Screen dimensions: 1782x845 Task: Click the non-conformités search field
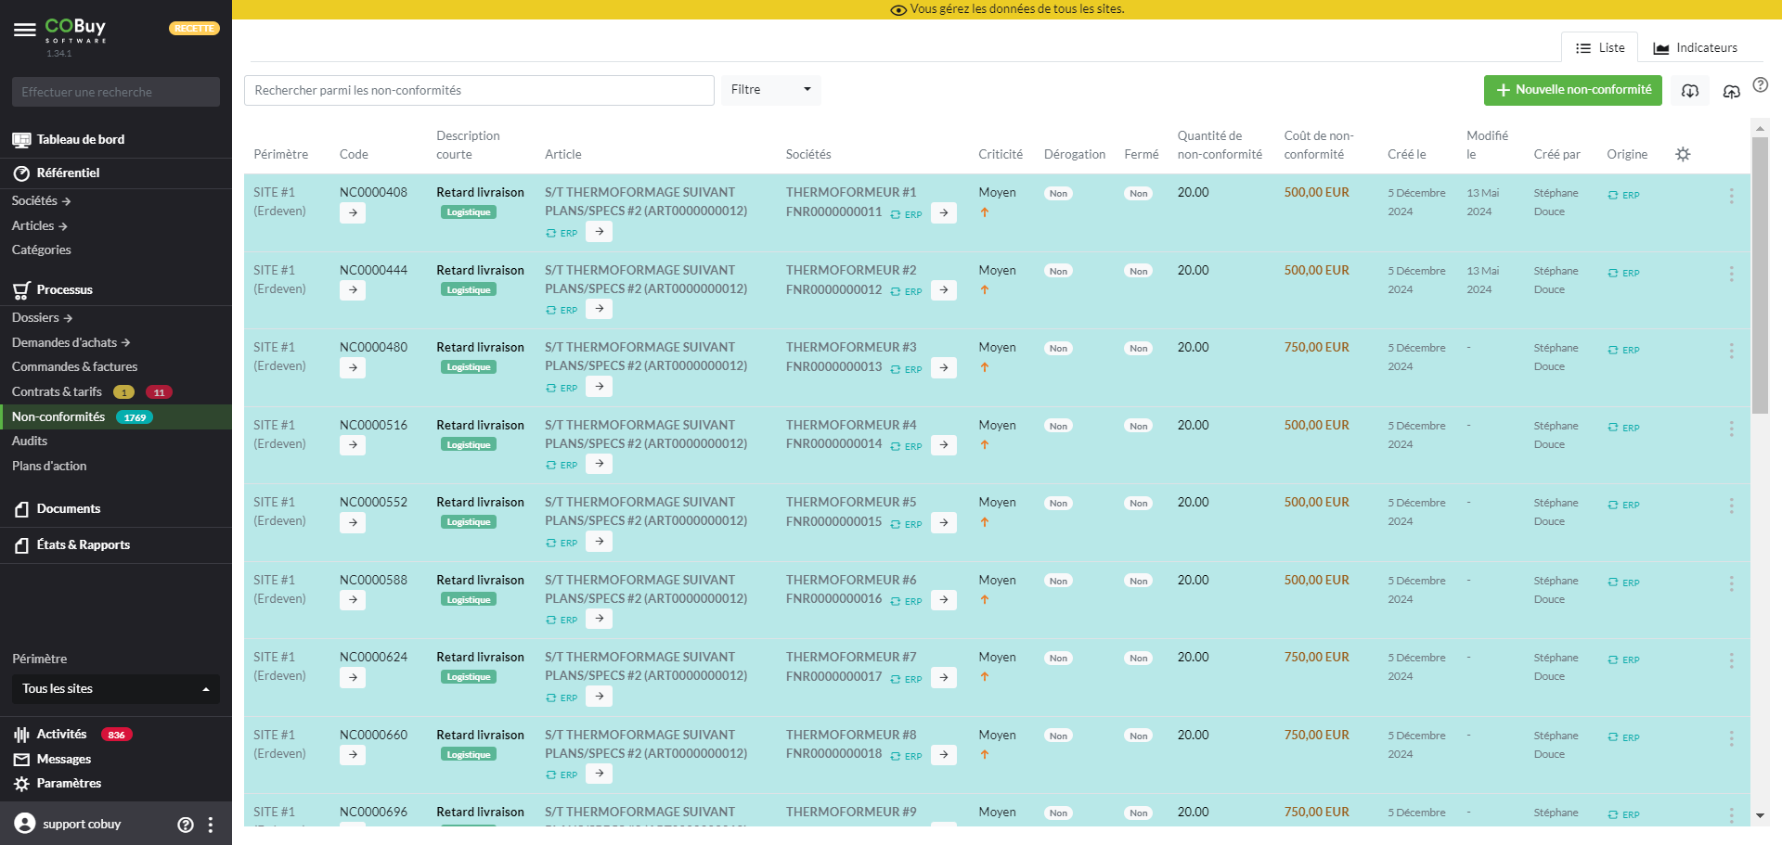(479, 90)
